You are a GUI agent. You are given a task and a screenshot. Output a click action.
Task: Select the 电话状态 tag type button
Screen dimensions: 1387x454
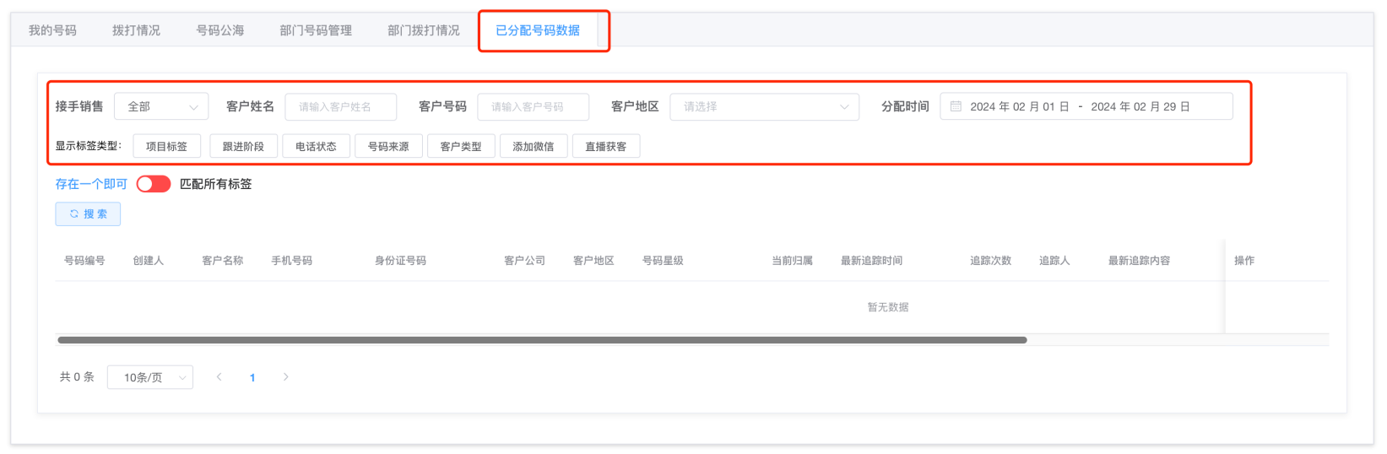pos(316,146)
